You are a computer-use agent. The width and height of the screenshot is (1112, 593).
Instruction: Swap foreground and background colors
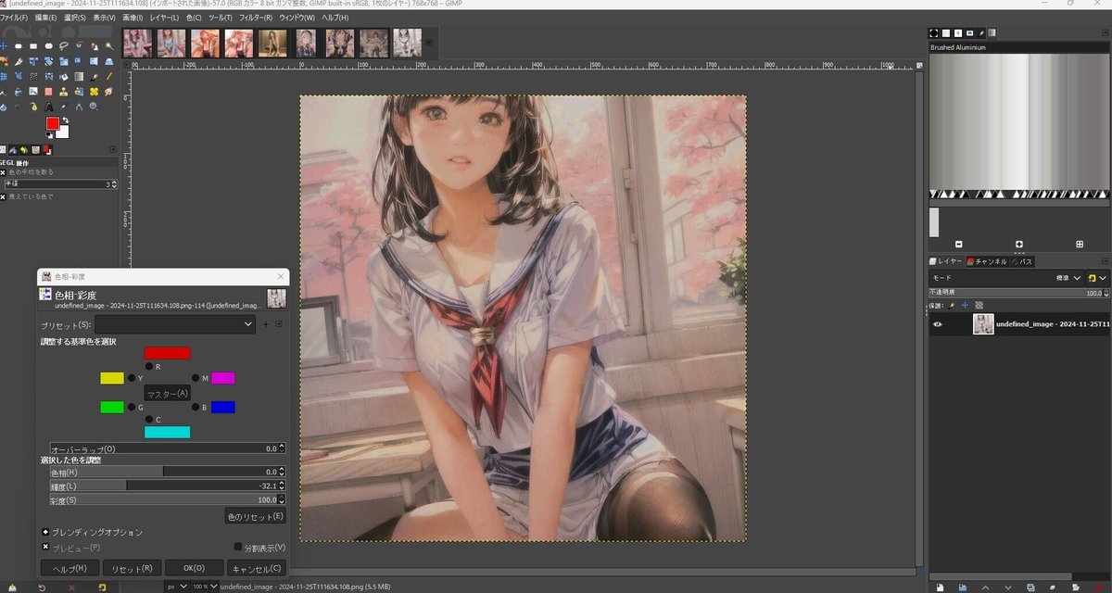[66, 120]
